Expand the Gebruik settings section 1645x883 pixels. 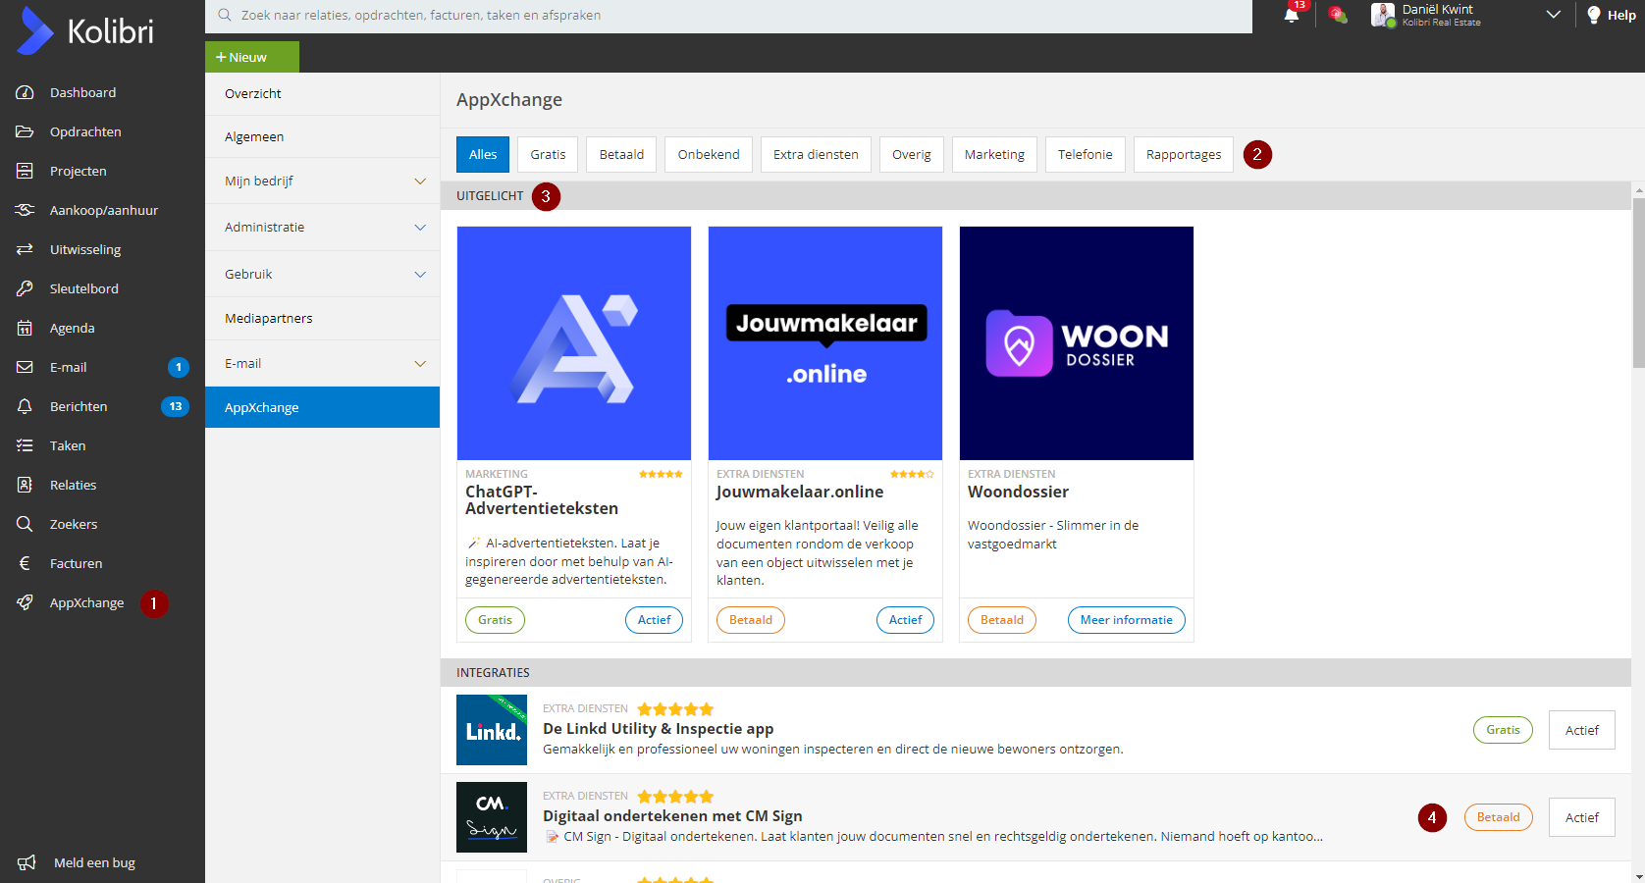click(322, 274)
